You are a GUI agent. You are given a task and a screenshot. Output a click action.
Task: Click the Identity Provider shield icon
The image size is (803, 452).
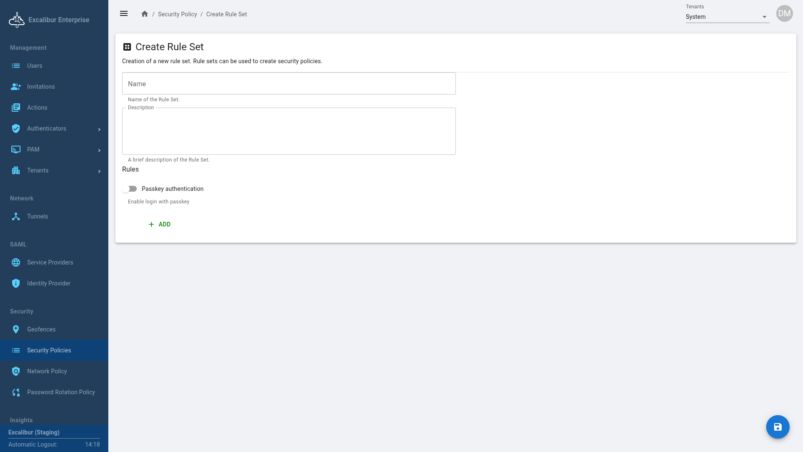click(16, 283)
